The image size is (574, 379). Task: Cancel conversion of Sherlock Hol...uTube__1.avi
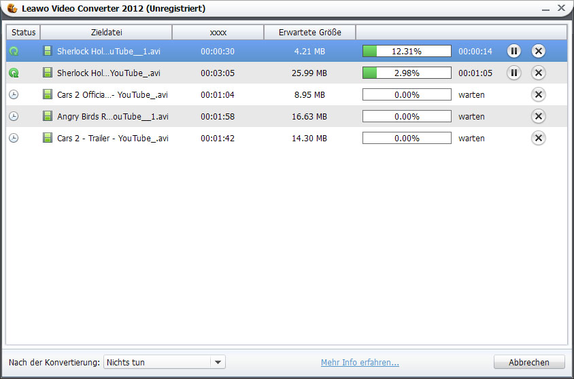(539, 51)
